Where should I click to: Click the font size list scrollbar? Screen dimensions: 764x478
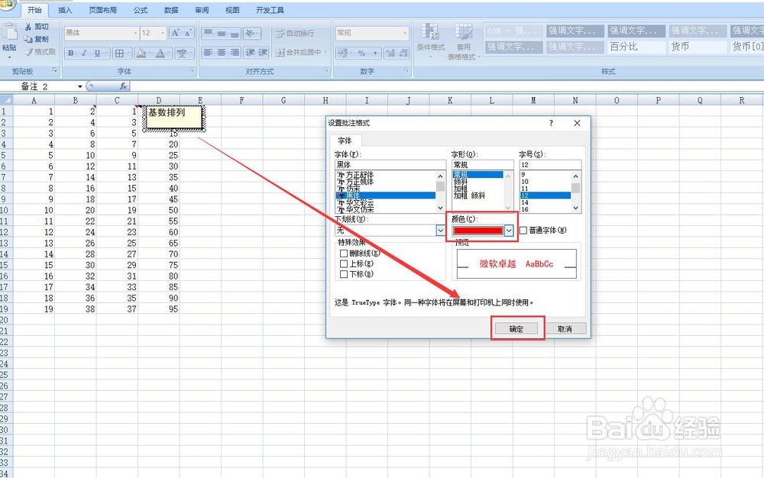[576, 192]
